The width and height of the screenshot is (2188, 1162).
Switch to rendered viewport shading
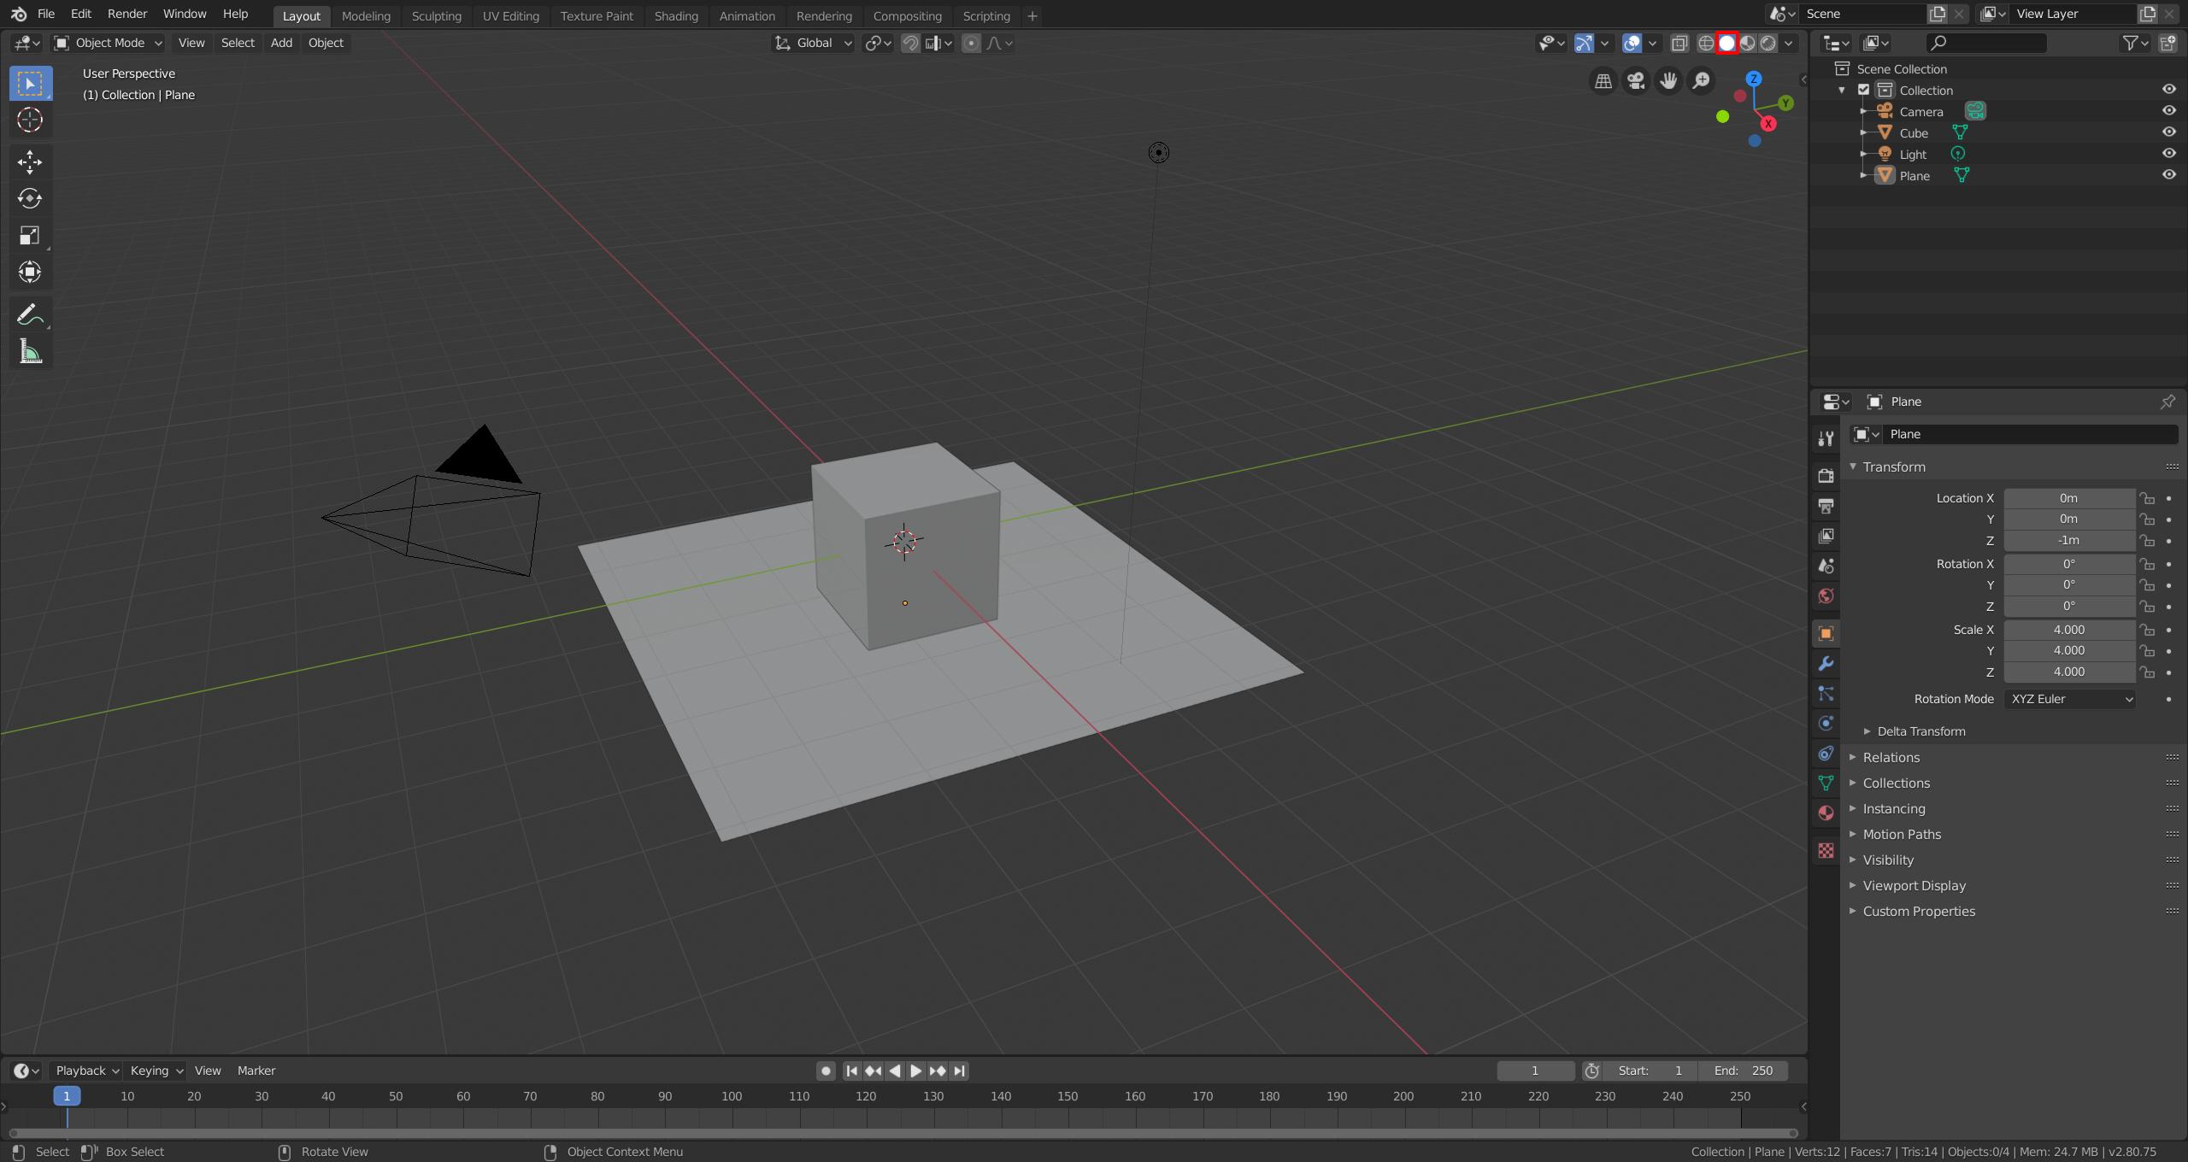tap(1768, 43)
